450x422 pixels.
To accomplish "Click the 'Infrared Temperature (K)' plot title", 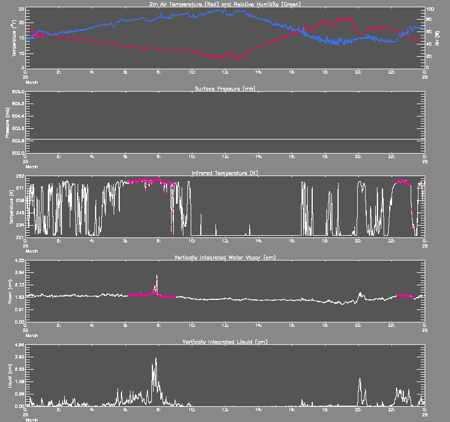I will click(x=224, y=173).
